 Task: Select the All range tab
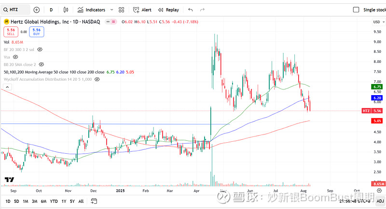point(81,201)
